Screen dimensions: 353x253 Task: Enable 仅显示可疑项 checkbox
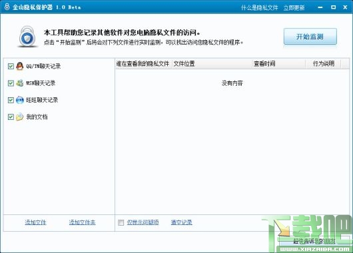tap(121, 222)
